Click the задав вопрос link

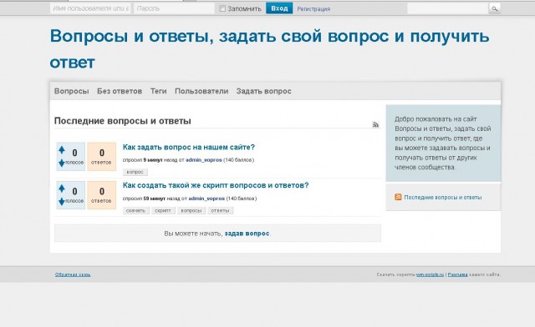247,234
